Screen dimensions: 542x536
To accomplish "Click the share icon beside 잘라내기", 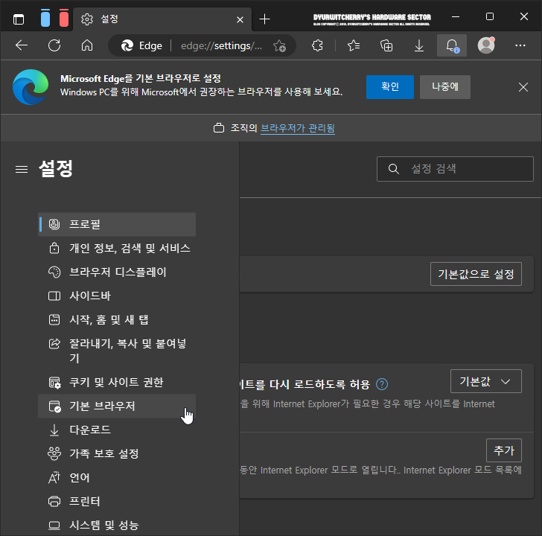I will pyautogui.click(x=54, y=343).
